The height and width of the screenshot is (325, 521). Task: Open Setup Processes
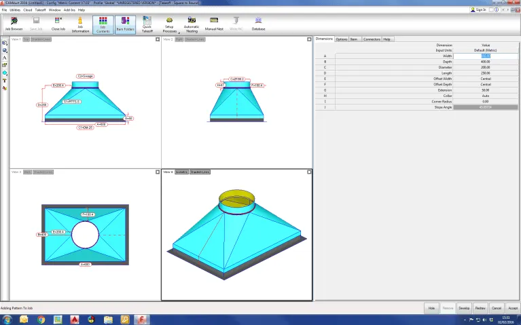coord(169,25)
